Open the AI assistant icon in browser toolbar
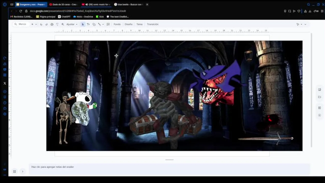Screen dimensions: 325x183 [316, 11]
